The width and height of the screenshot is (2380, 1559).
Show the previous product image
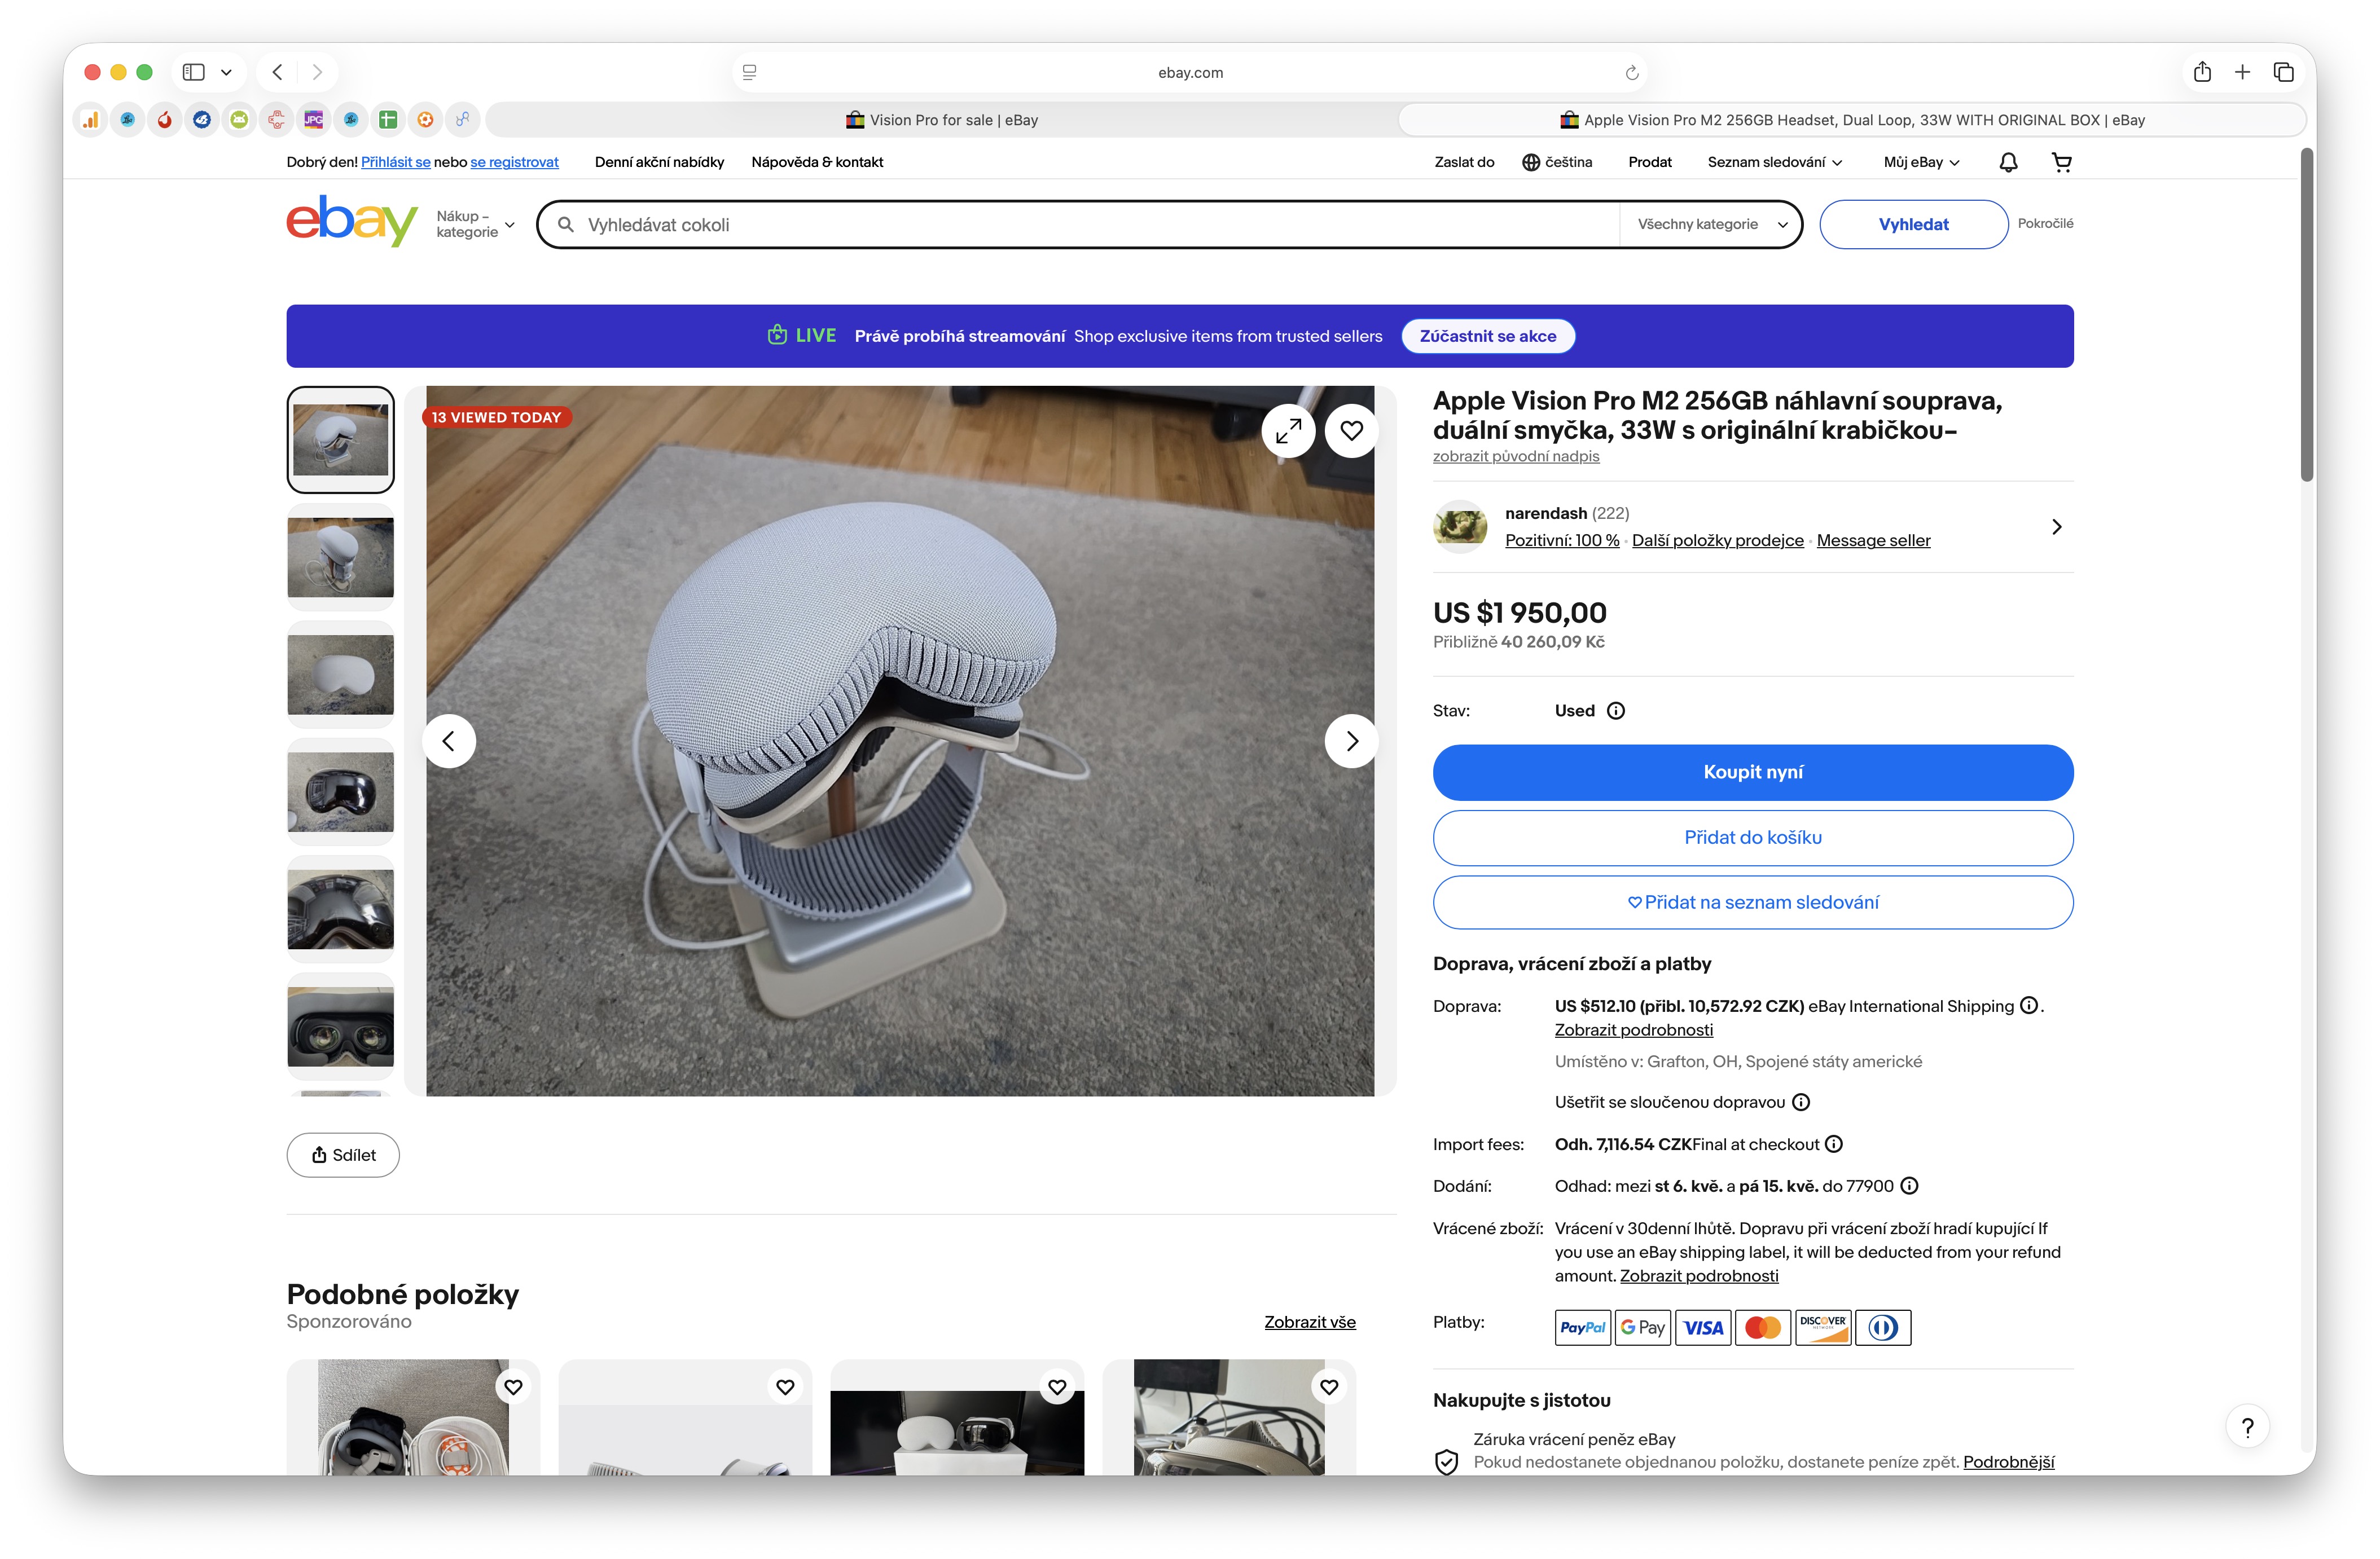click(x=449, y=741)
